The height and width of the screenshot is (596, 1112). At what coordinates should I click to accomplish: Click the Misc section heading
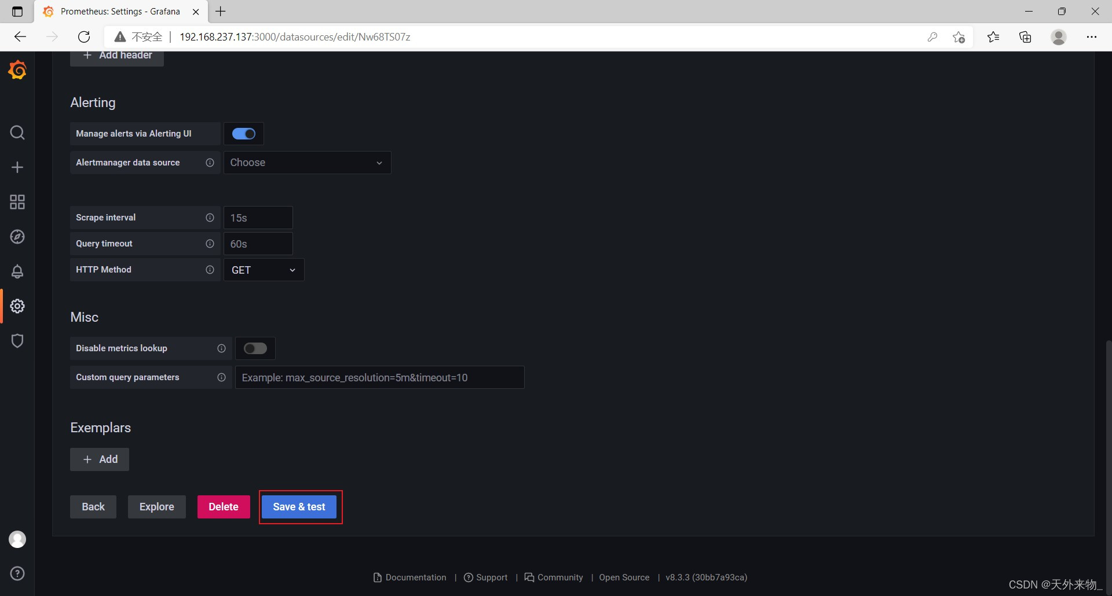pyautogui.click(x=85, y=317)
